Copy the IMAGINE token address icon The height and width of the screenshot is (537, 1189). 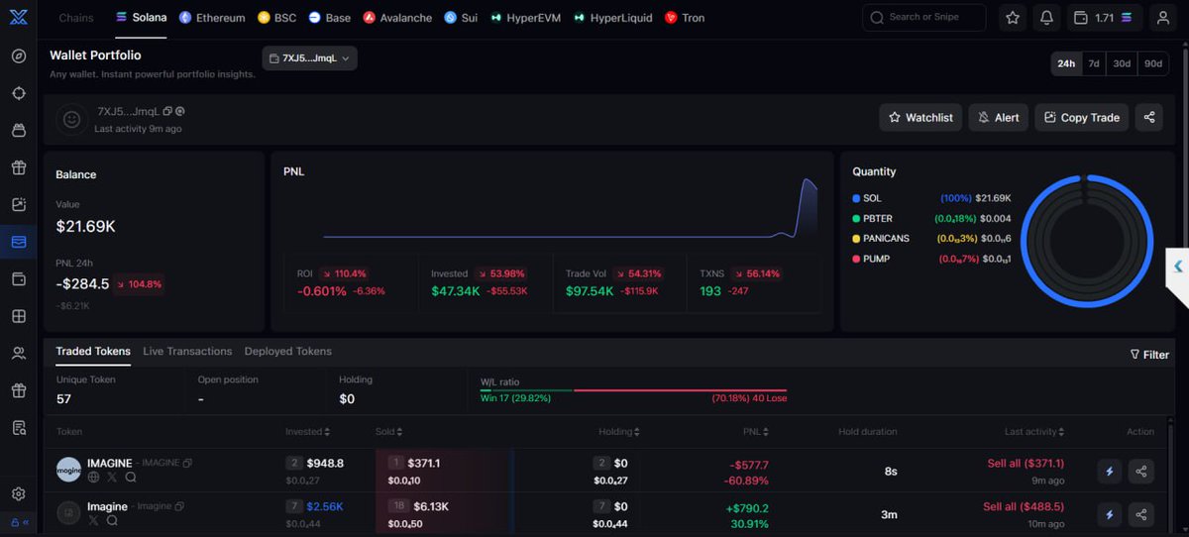click(x=187, y=463)
